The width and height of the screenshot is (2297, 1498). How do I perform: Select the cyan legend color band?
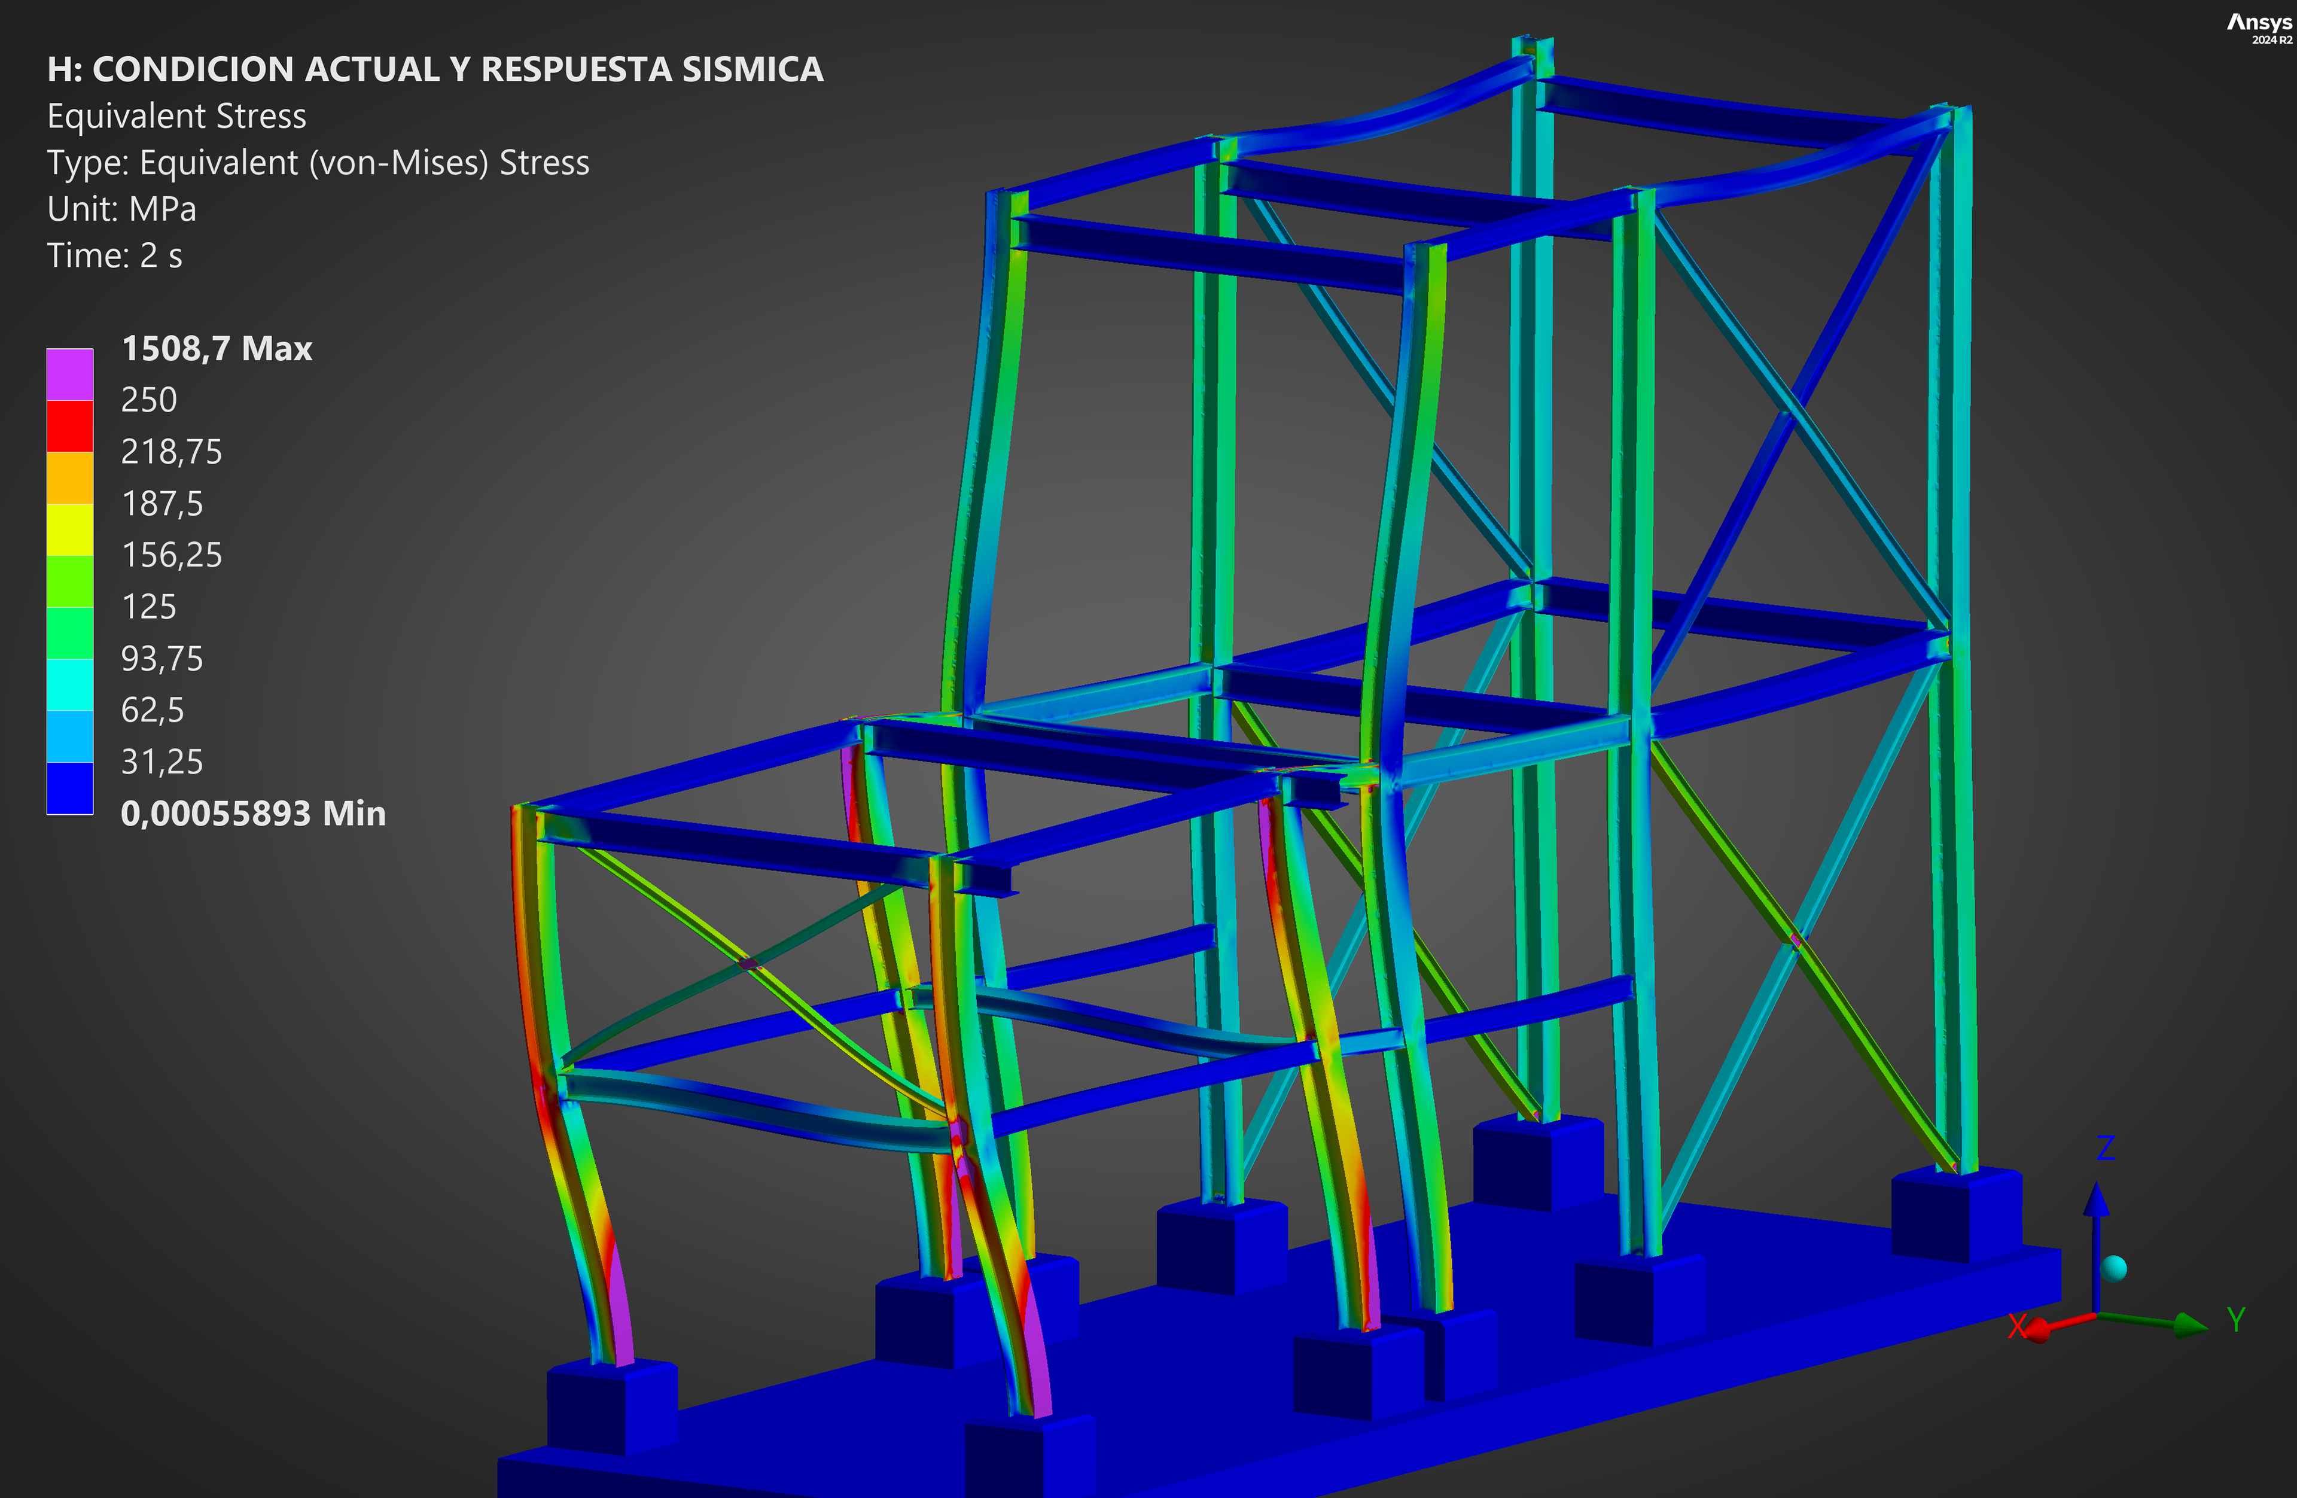(x=69, y=684)
